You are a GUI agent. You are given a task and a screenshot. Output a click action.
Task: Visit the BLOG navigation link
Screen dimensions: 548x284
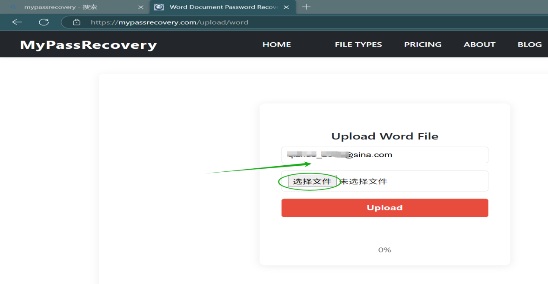tap(529, 44)
